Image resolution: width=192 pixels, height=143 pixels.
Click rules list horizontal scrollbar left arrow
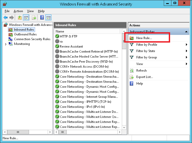[56, 132]
